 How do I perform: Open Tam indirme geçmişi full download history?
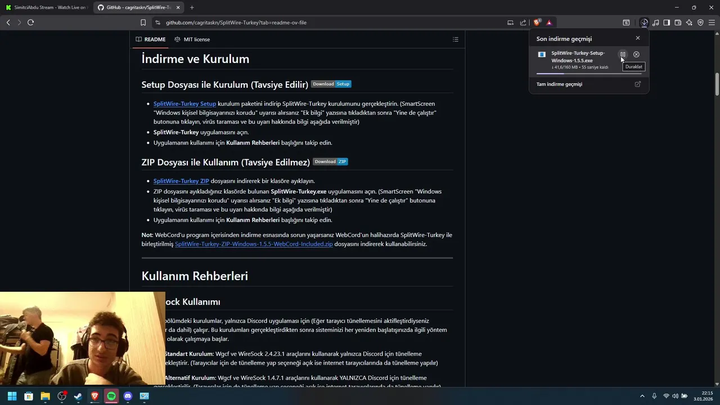(x=588, y=84)
